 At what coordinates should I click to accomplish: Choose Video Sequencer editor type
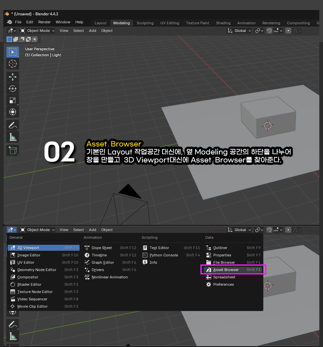pos(44,299)
